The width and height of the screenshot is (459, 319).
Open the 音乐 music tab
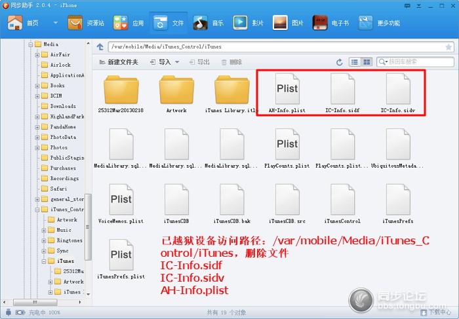point(208,23)
